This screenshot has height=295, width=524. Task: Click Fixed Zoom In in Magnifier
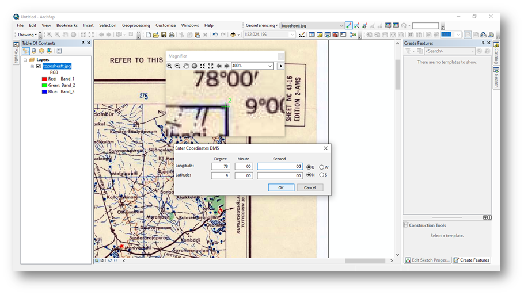(202, 66)
